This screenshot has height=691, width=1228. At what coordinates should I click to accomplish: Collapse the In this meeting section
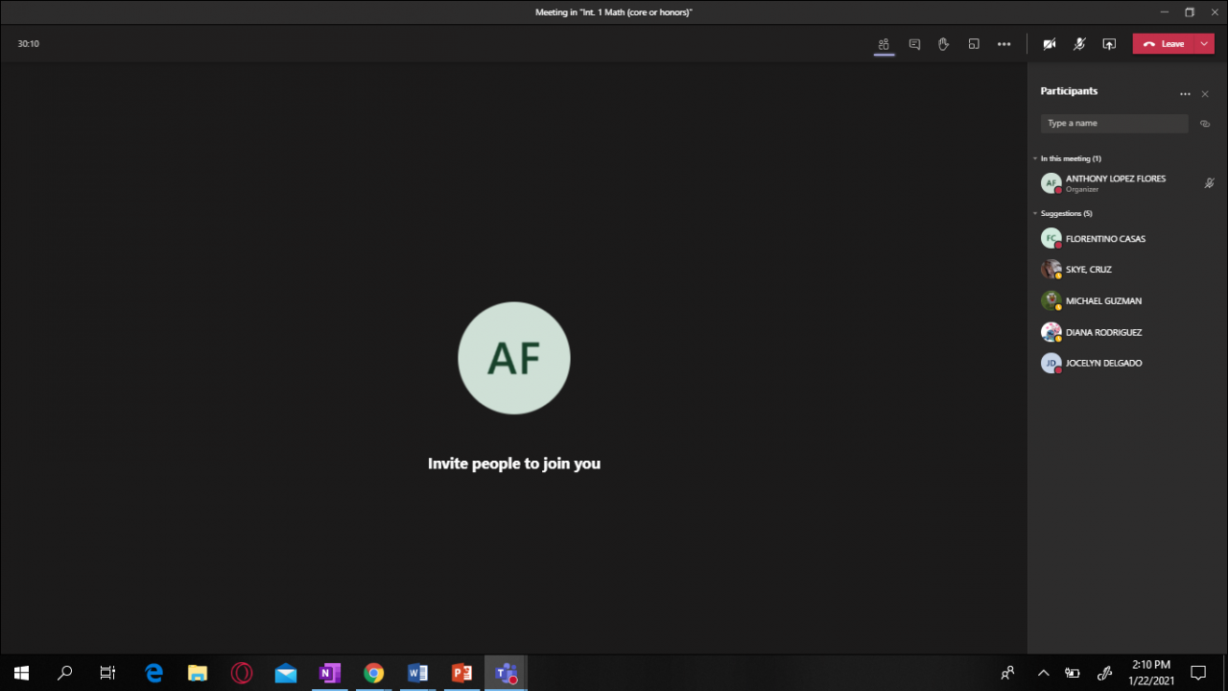[1035, 158]
